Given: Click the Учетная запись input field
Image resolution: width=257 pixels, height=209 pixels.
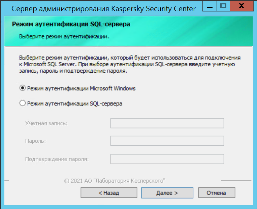Looking at the screenshot, I should click(x=167, y=124).
